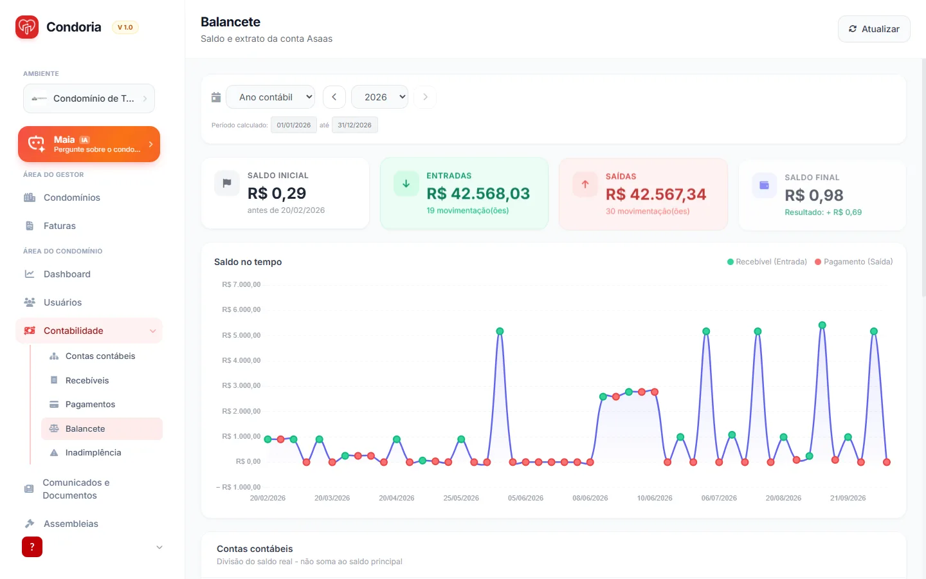The width and height of the screenshot is (926, 579).
Task: Click the red help question mark icon
Action: (32, 547)
